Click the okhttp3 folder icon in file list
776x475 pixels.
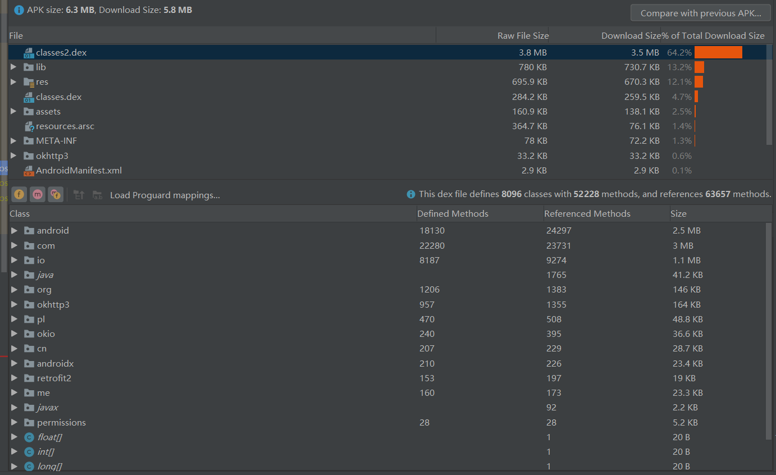tap(29, 156)
